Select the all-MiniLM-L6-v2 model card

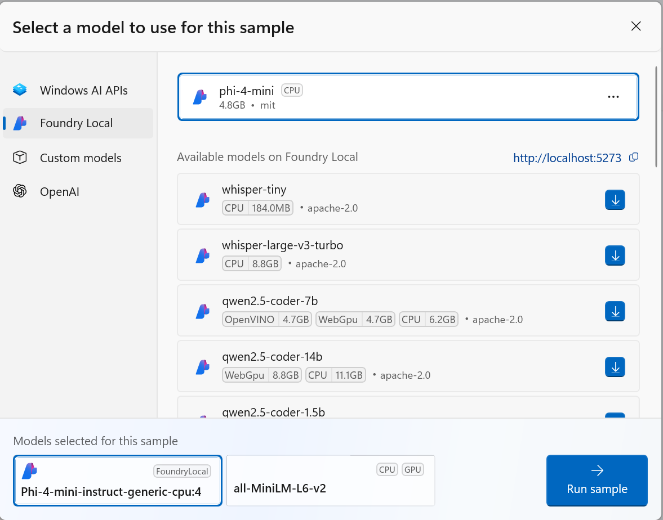(331, 480)
